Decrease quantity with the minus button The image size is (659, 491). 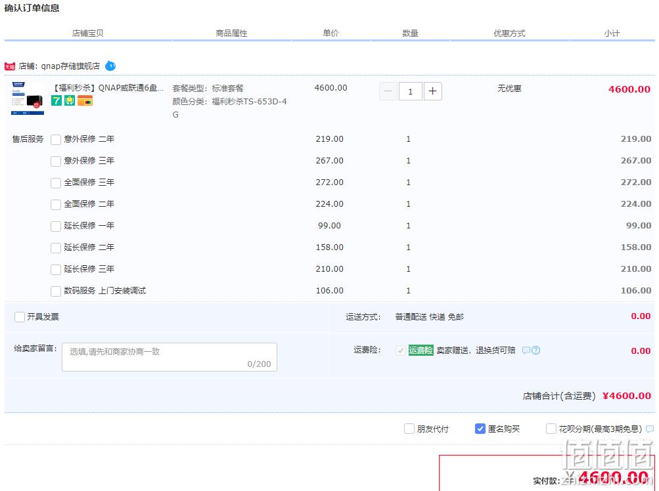click(388, 91)
